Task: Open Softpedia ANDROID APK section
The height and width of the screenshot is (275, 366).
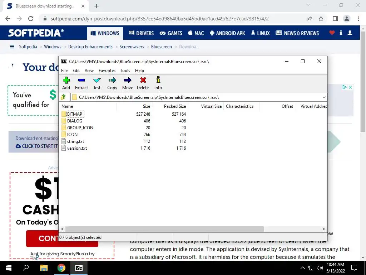Action: click(227, 33)
